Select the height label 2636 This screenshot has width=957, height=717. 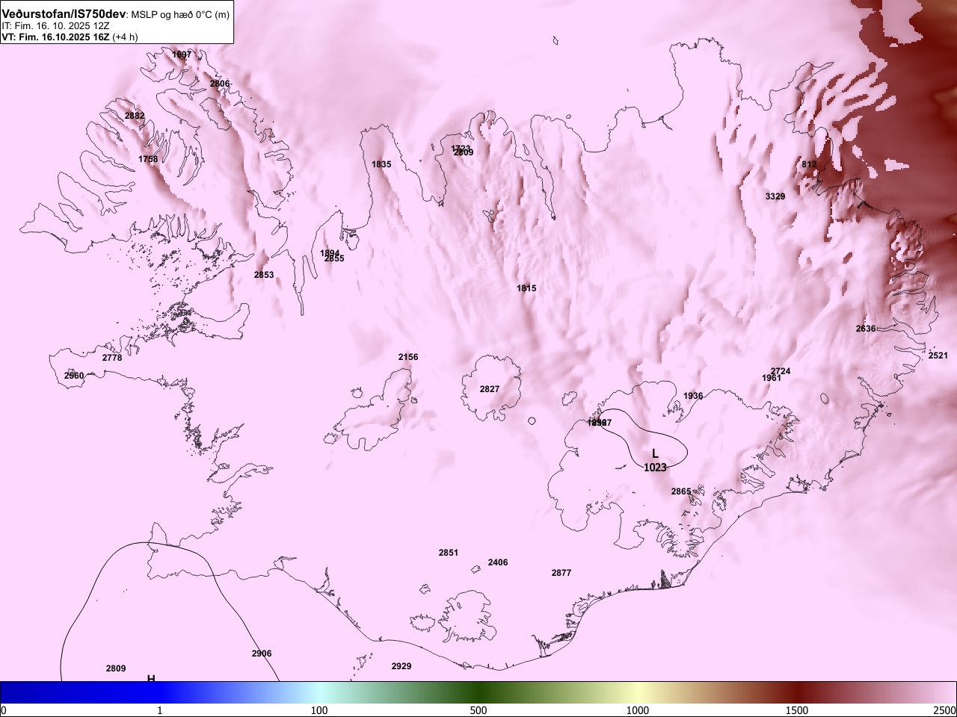coord(866,329)
